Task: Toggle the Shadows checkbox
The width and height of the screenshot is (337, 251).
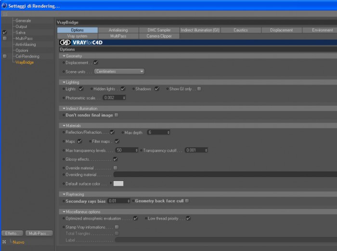Action: click(x=157, y=89)
